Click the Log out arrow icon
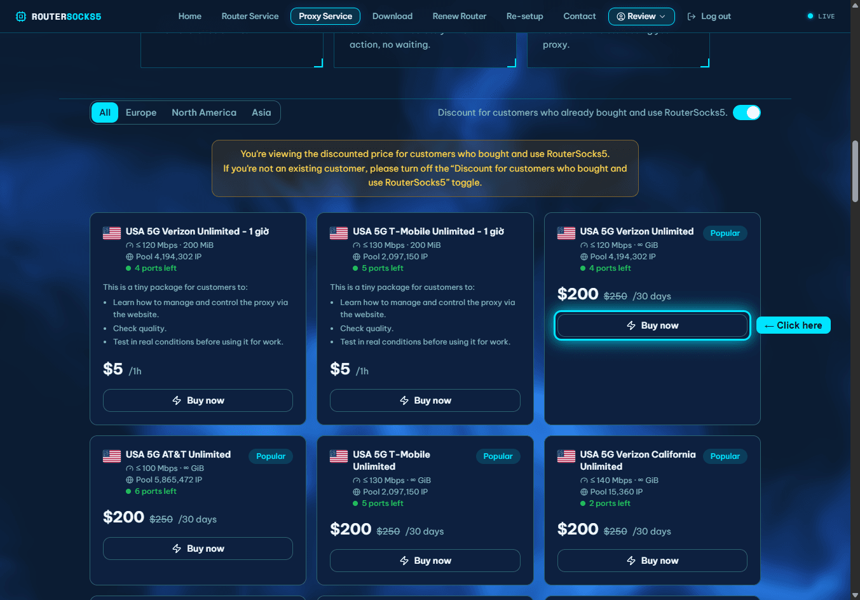Viewport: 860px width, 600px height. (692, 17)
